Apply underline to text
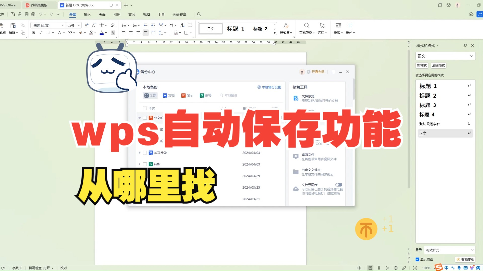The width and height of the screenshot is (483, 271). click(49, 33)
